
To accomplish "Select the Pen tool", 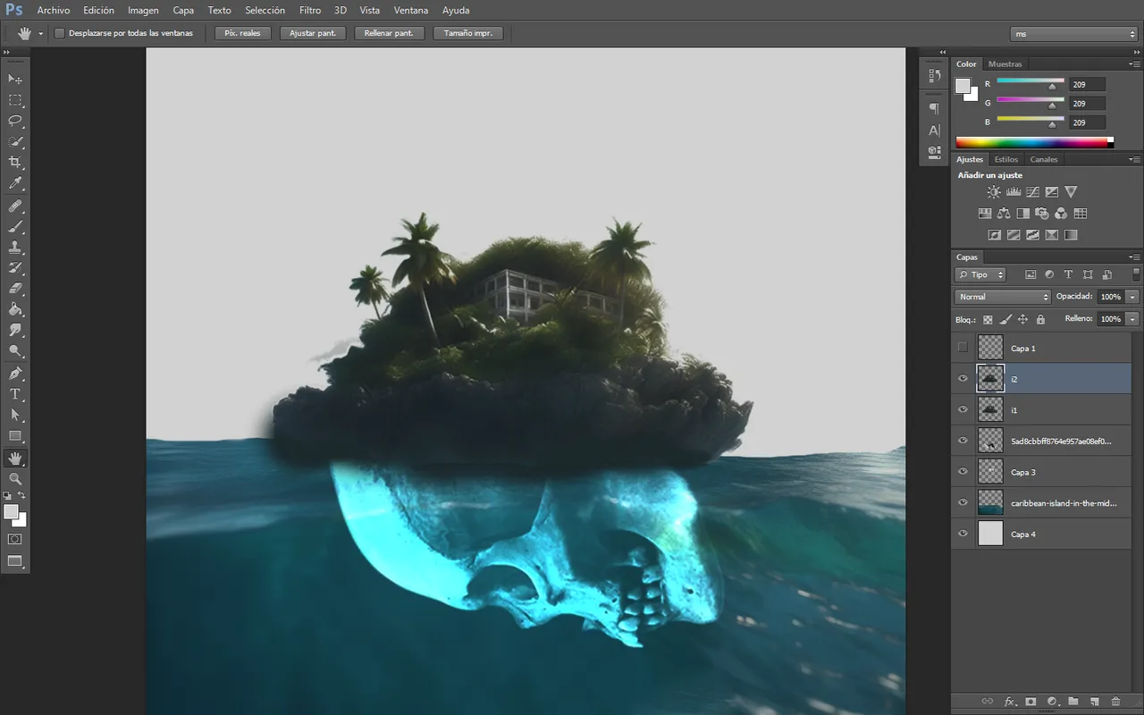I will [x=15, y=374].
